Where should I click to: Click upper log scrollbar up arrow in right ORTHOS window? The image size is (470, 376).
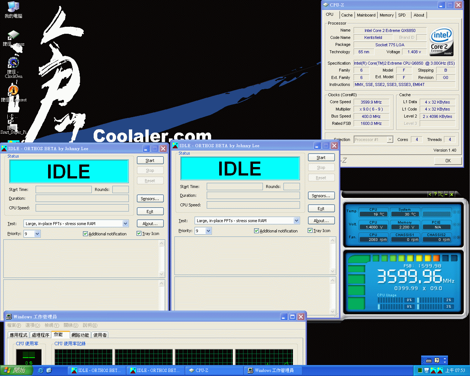pos(332,241)
